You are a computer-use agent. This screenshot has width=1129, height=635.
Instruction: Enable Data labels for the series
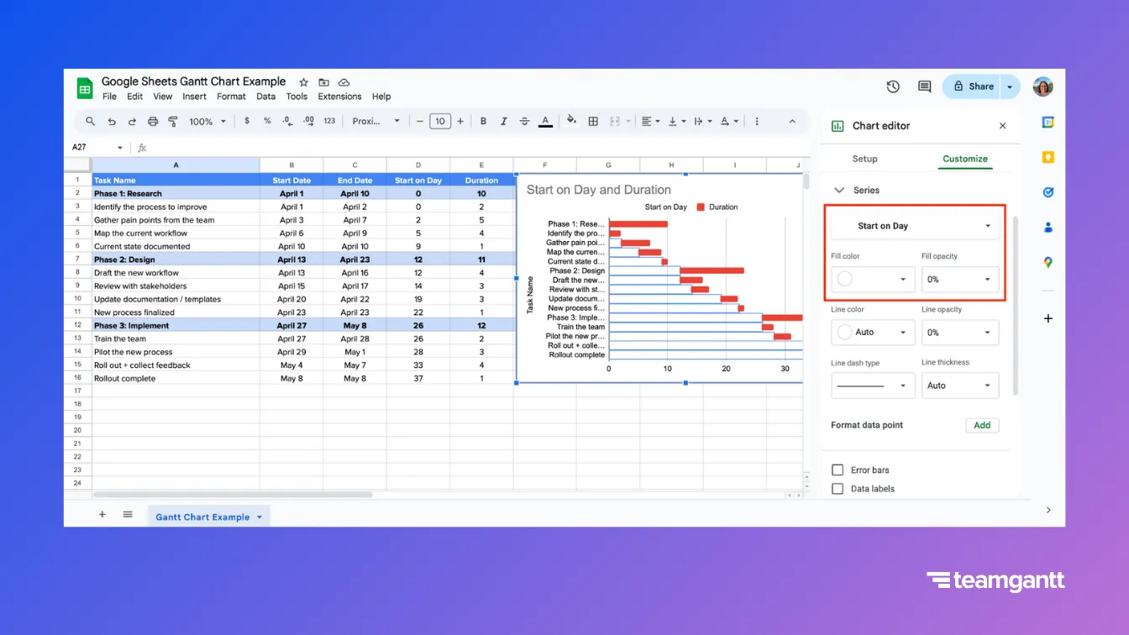pos(837,488)
